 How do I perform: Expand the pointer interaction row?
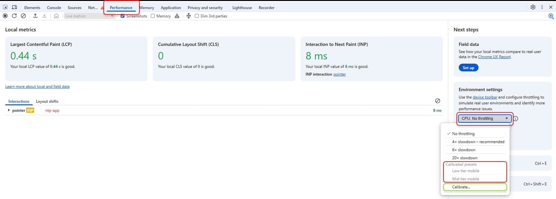tap(9, 110)
